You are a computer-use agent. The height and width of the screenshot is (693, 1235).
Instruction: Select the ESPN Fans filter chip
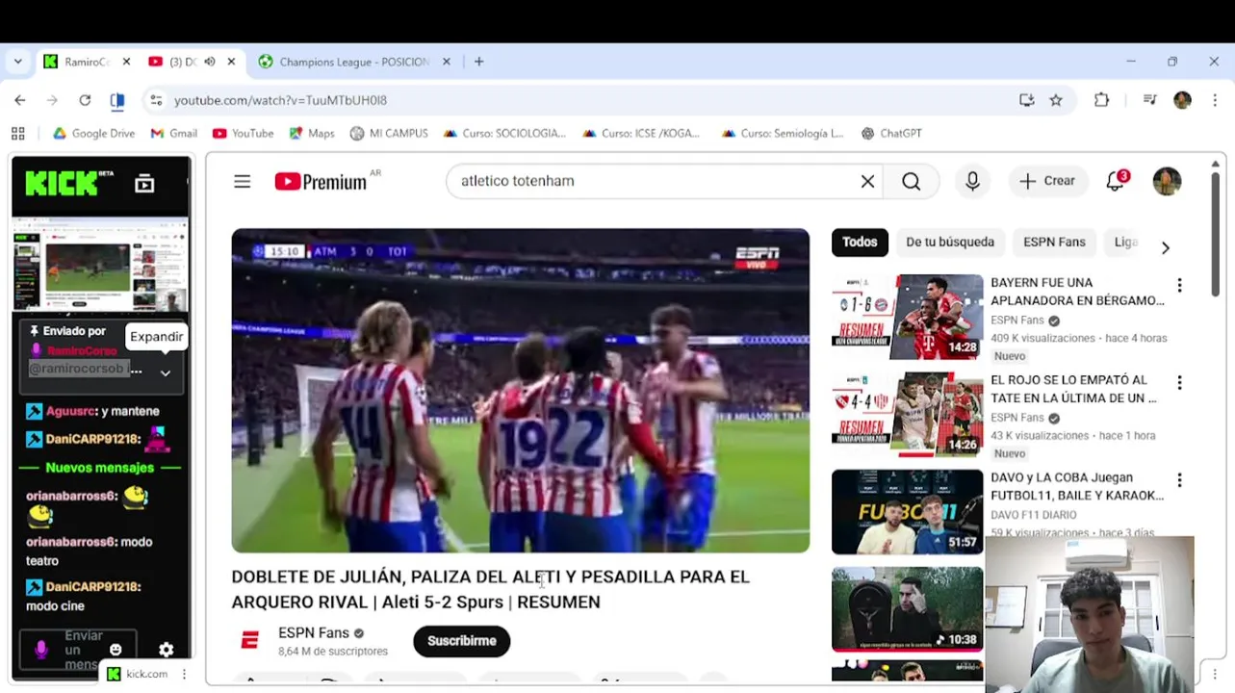pos(1054,243)
